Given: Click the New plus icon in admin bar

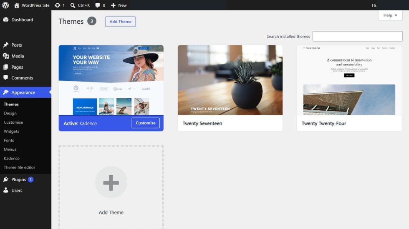Looking at the screenshot, I should pyautogui.click(x=113, y=5).
